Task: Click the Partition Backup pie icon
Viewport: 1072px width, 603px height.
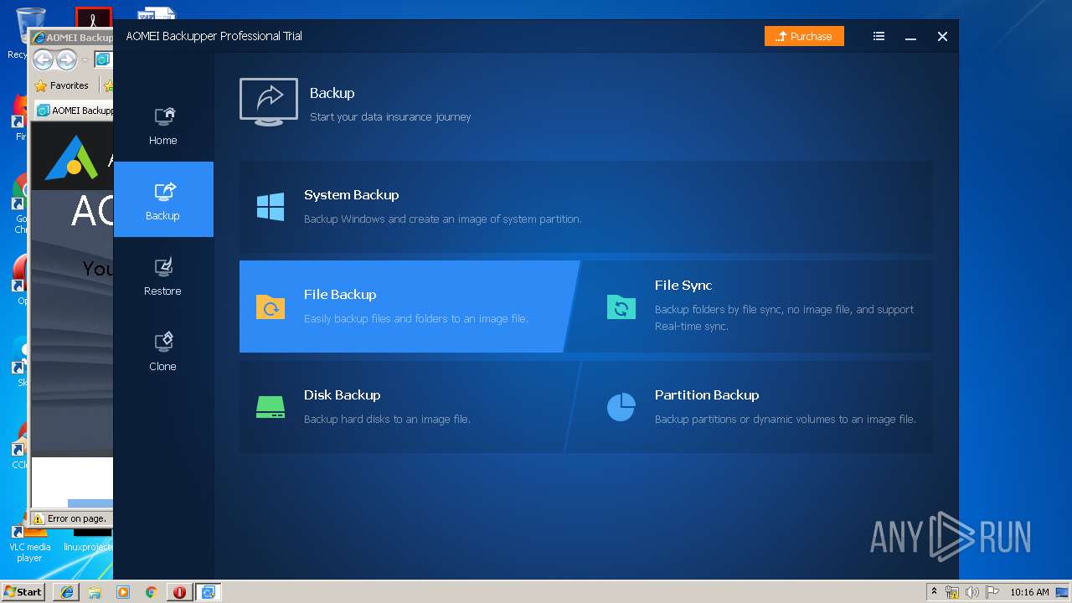Action: [x=621, y=407]
